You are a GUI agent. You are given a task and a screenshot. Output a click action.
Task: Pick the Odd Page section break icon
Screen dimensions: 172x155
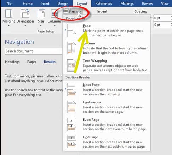pyautogui.click(x=71, y=142)
